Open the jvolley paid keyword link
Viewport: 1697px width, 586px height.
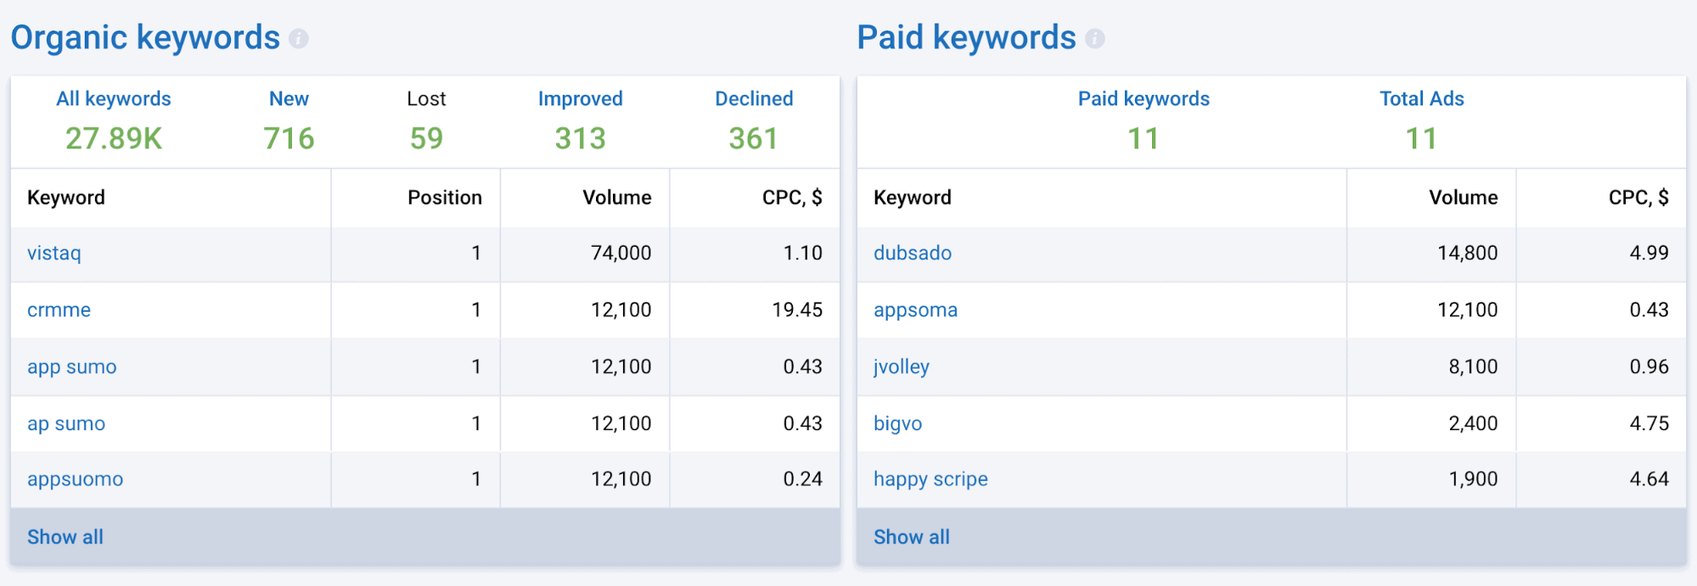pyautogui.click(x=902, y=366)
